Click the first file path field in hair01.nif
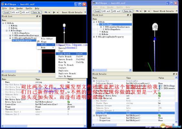 (16, 12)
